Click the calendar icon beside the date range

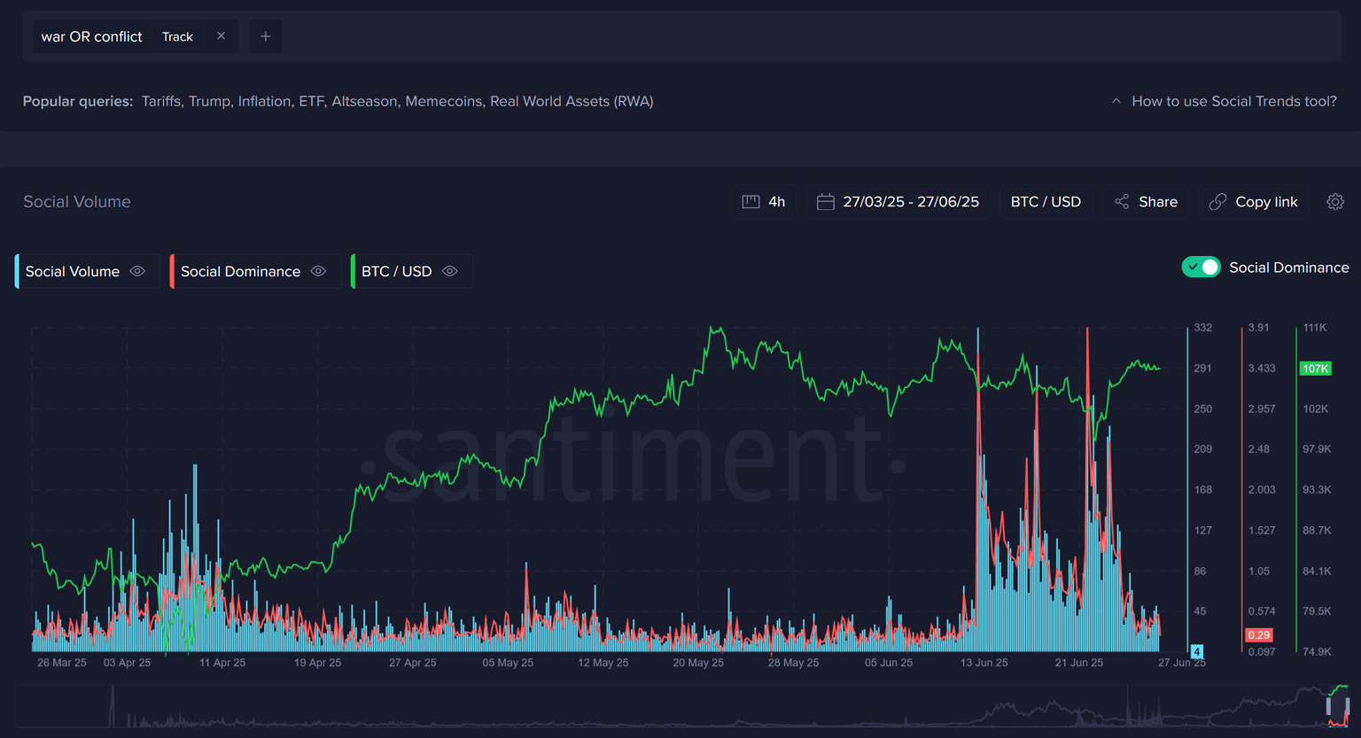[825, 202]
